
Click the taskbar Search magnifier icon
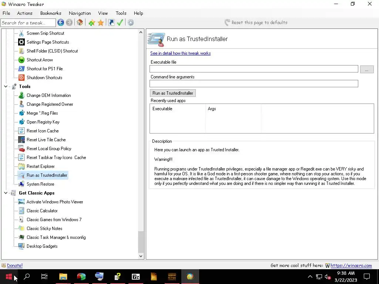coord(27,277)
